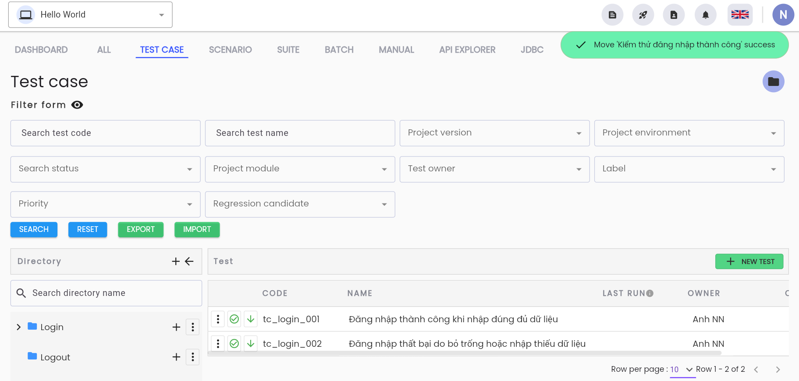Expand the Login folder tree node
Viewport: 799px width, 381px height.
(x=18, y=327)
